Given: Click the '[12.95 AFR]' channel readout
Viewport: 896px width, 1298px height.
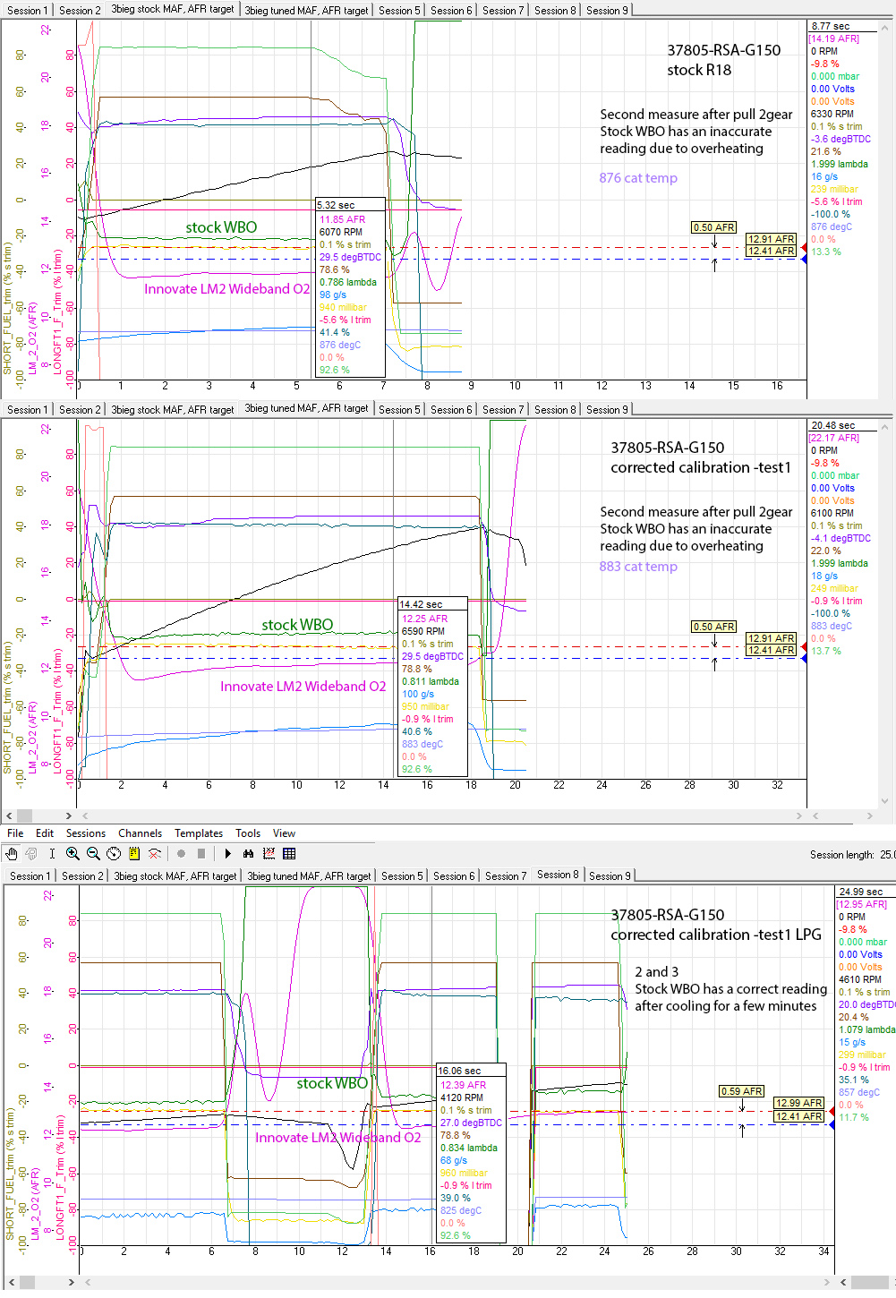Looking at the screenshot, I should 862,905.
